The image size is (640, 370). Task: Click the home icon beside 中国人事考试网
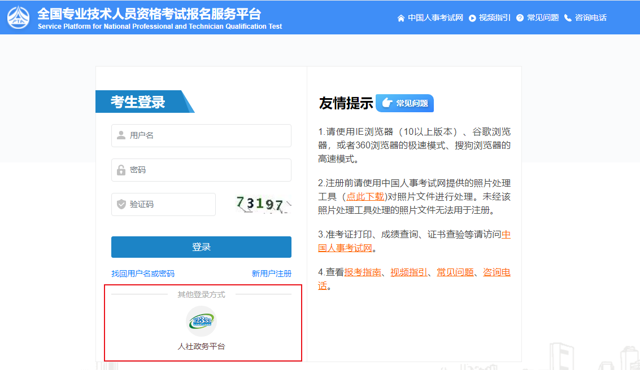[x=401, y=18]
